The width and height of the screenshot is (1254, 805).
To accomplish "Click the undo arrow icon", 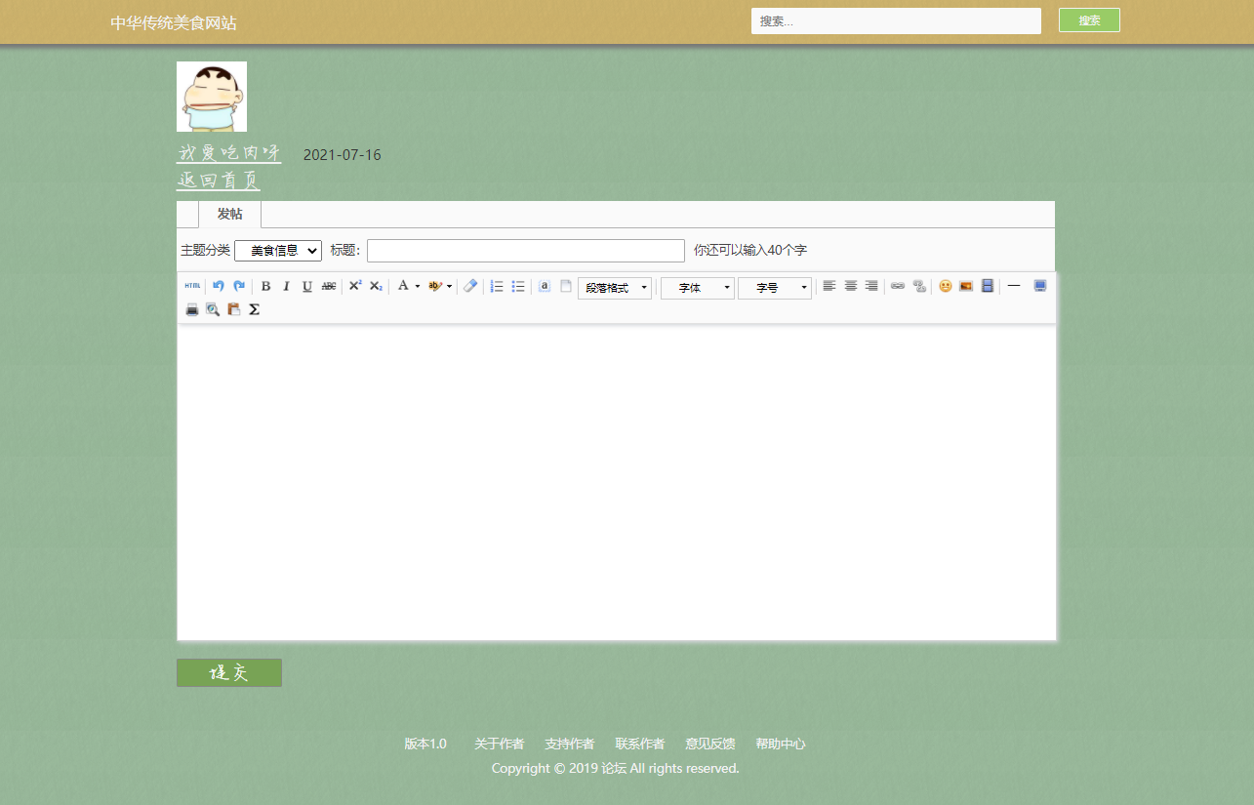I will coord(219,286).
